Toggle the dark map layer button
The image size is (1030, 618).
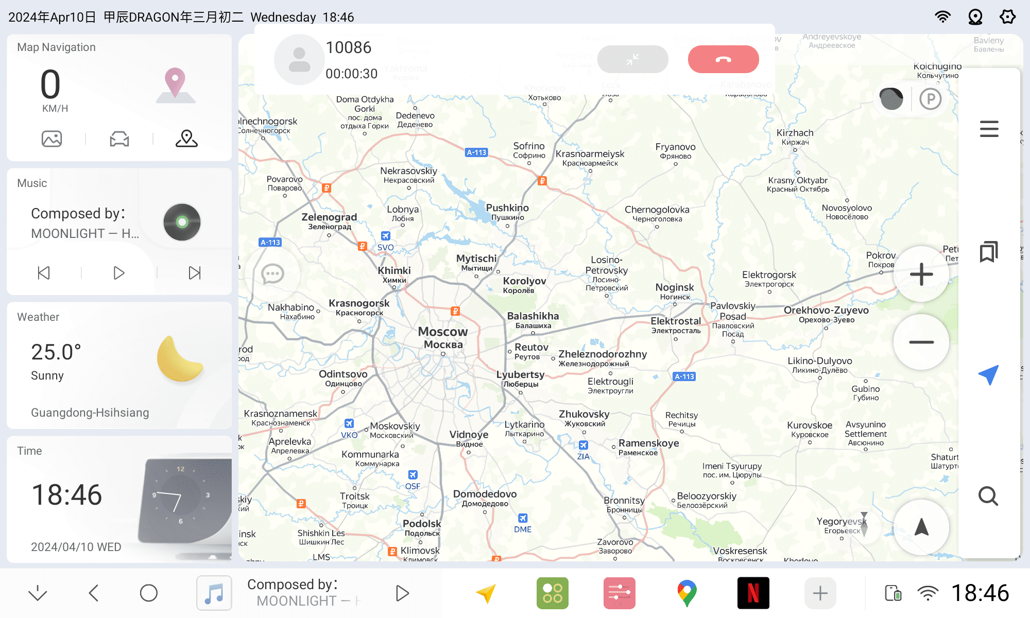[x=891, y=98]
